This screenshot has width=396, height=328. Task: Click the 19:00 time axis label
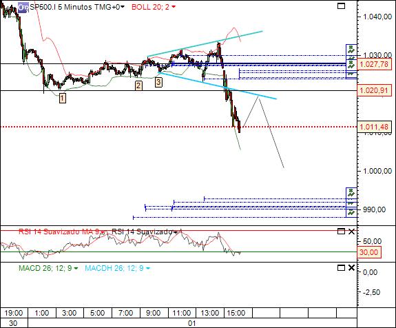13,313
